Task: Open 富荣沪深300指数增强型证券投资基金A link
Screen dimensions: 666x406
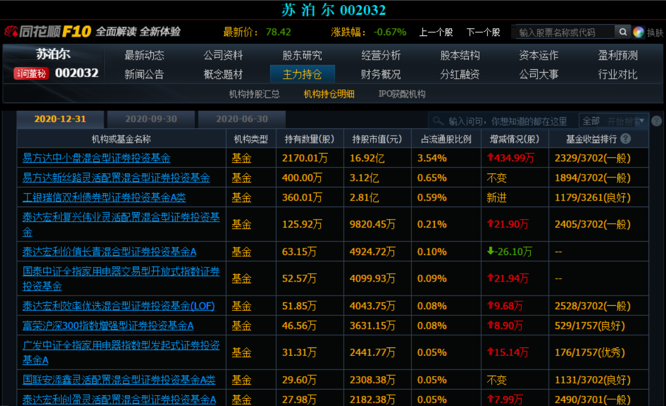Action: tap(108, 325)
